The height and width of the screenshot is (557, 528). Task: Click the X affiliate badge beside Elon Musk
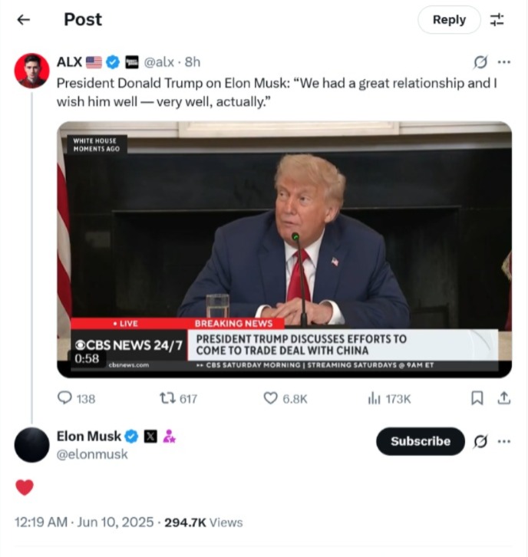[150, 437]
